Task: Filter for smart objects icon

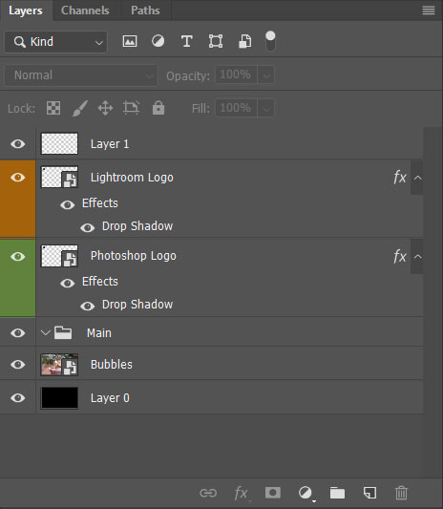Action: coord(244,42)
